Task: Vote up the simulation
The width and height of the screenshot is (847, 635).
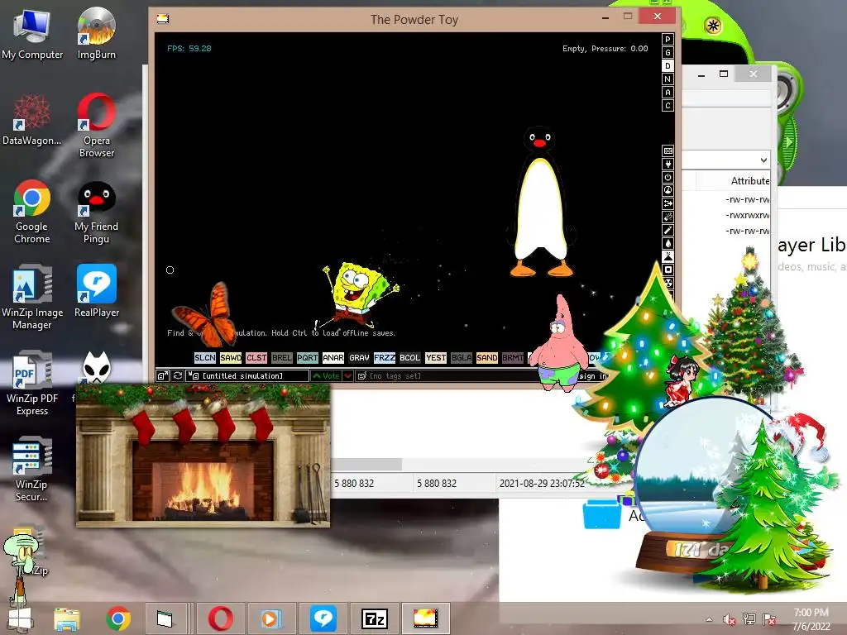Action: point(326,376)
